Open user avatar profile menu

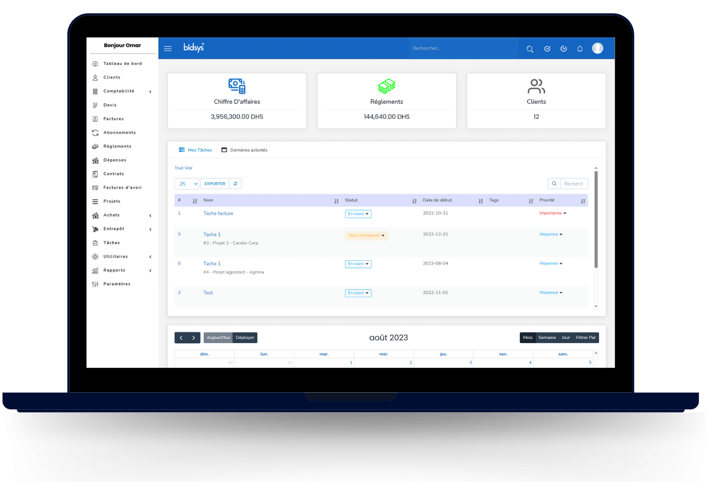598,48
